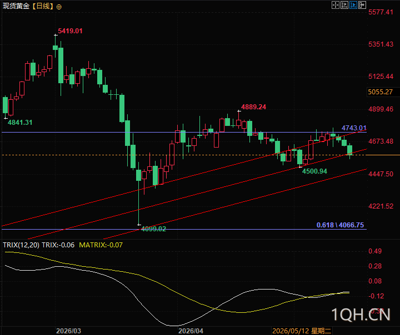The width and height of the screenshot is (400, 335).
Task: Click the circled plus beside 日线
Action: (59, 7)
